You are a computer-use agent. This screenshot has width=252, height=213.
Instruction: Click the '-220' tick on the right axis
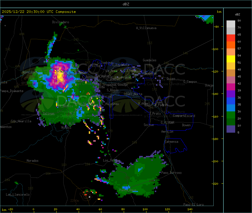(215, 184)
